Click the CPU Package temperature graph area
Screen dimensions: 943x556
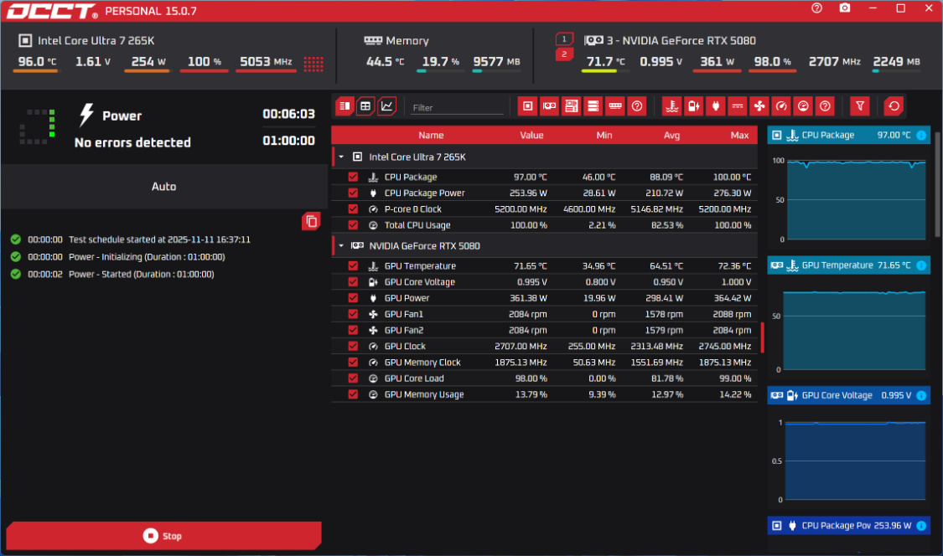[x=857, y=199]
